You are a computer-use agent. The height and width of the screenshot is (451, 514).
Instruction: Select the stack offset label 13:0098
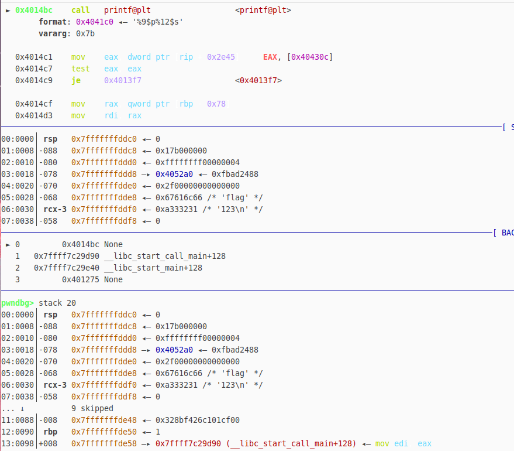[x=18, y=444]
